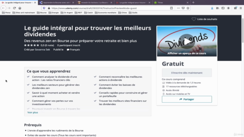Open the Firefox hamburger menu
Screen dimensions: 244x137
tap(241, 8)
